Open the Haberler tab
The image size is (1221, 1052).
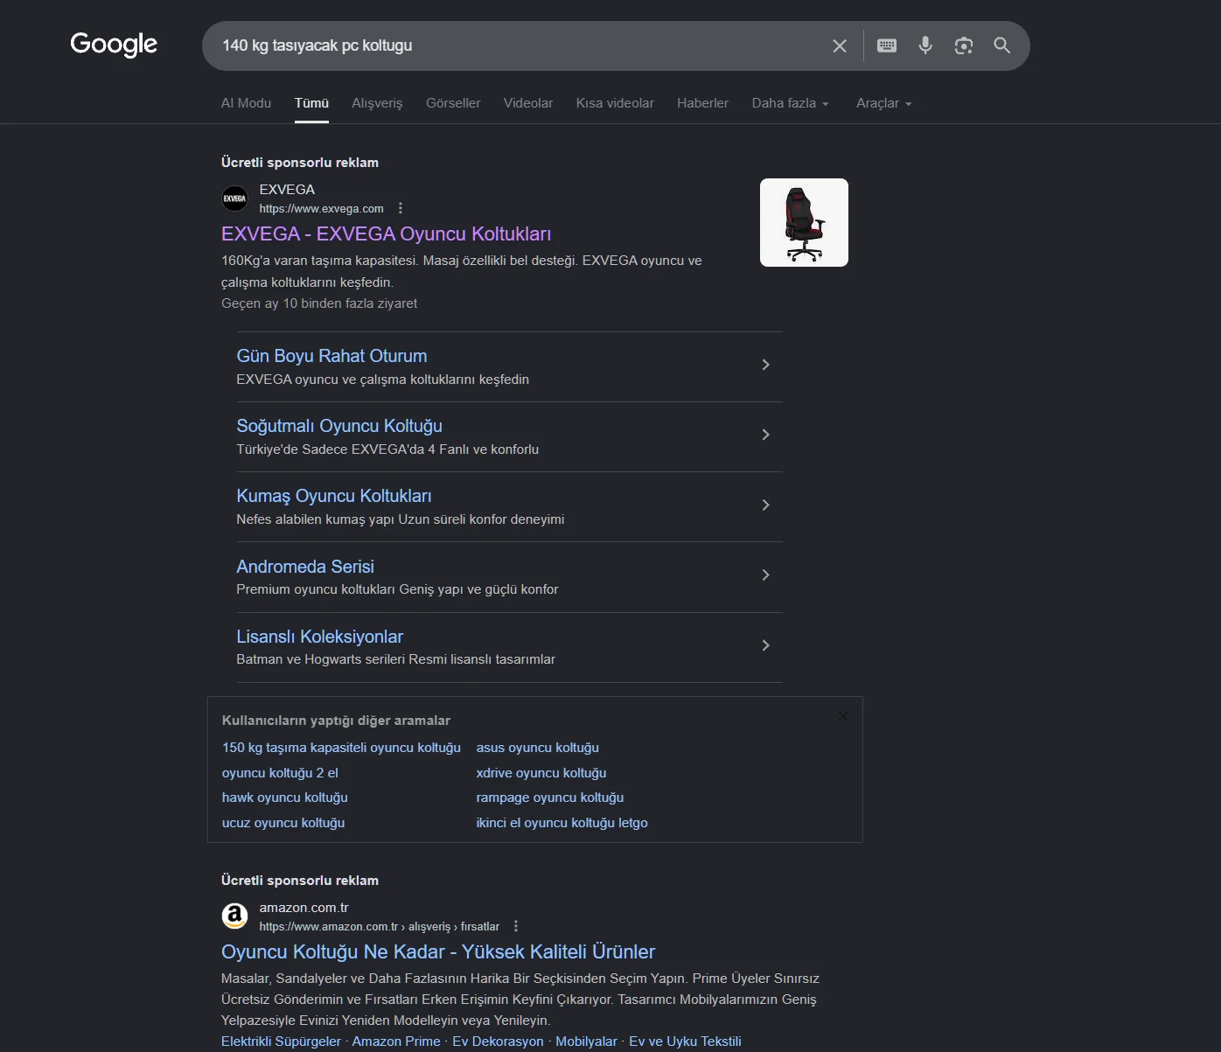[702, 103]
